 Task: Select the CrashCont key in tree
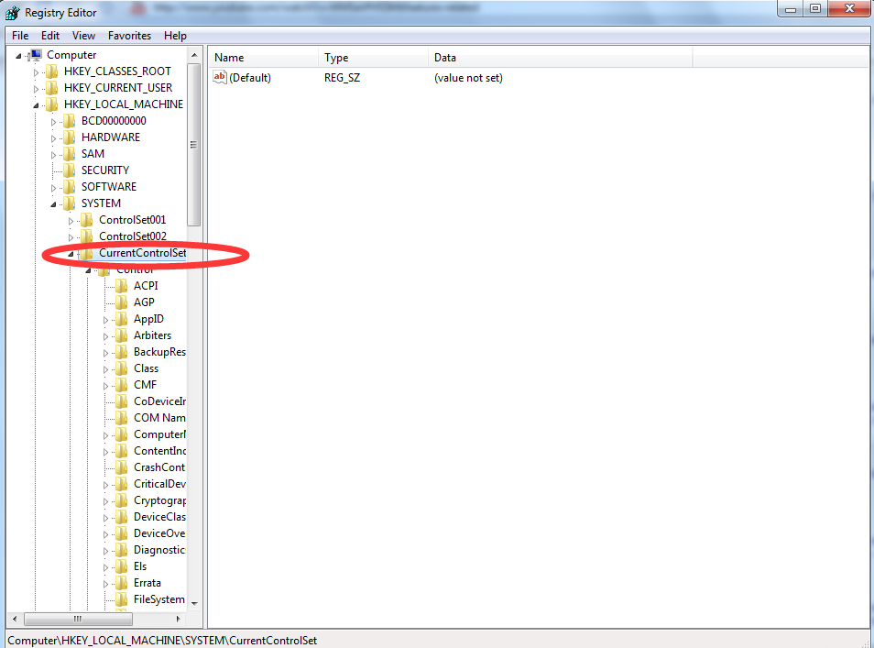pos(159,467)
